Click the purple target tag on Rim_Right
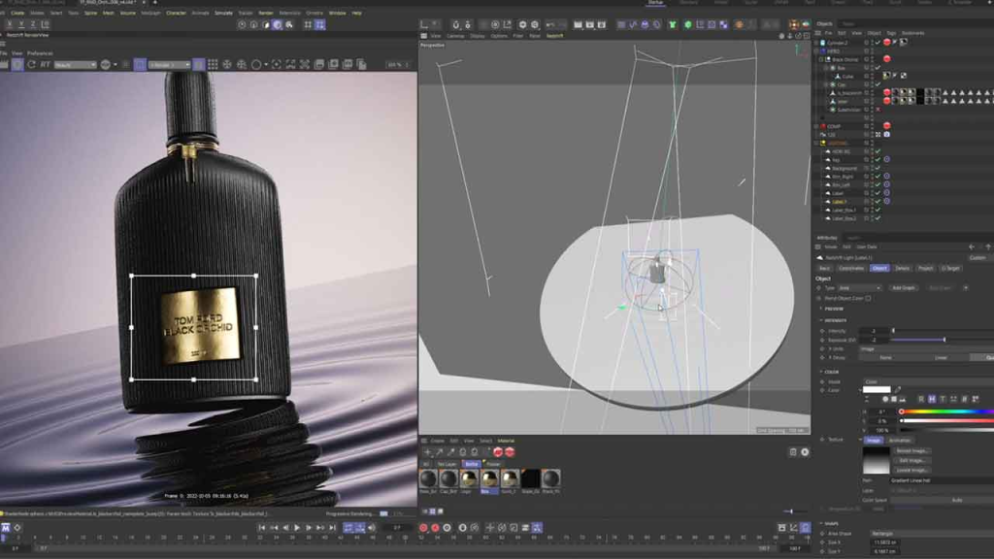 coord(887,177)
